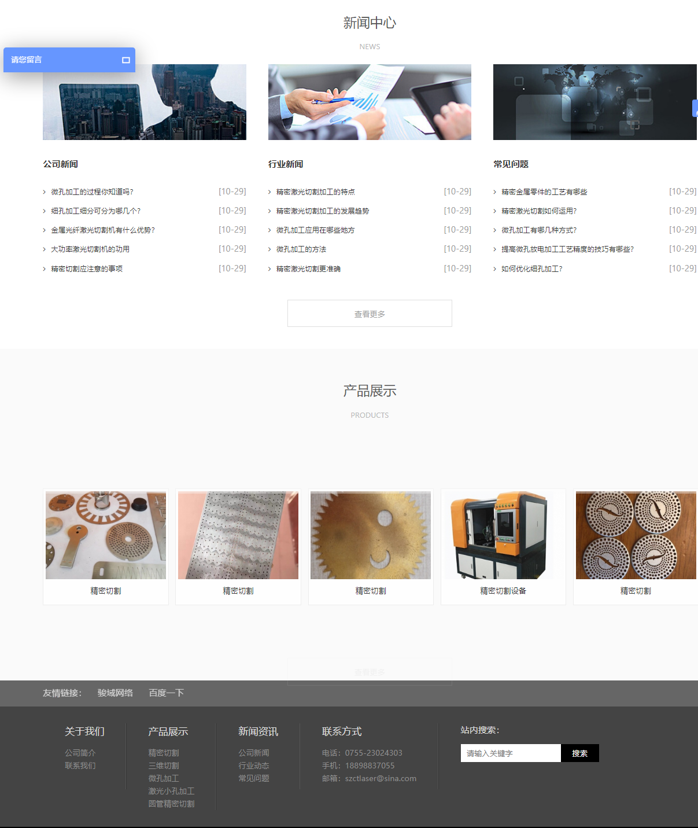
Task: Select the saw blade 精密切割 product thumbnail
Action: [371, 536]
